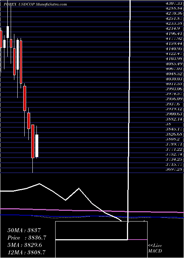This screenshot has width=184, height=258.
Task: Click the FOREX USDCOP MunafaSutra.com chart title
Action: click(x=35, y=4)
